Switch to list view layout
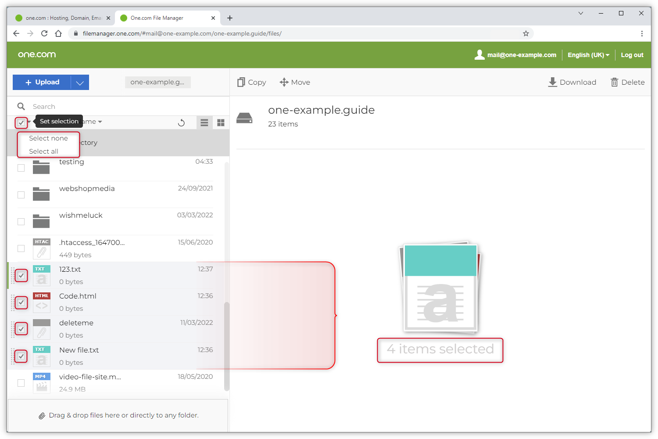The width and height of the screenshot is (658, 439). (204, 123)
